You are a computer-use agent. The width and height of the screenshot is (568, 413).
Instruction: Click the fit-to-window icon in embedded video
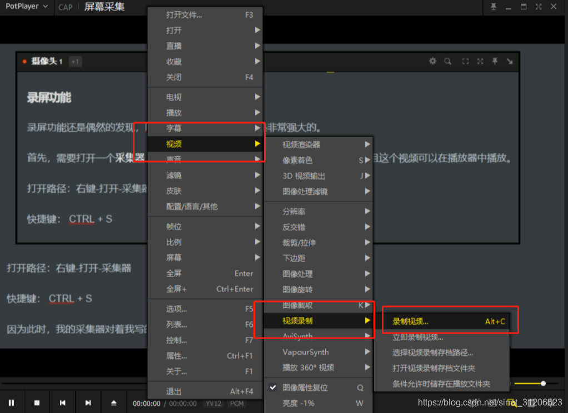coord(465,61)
